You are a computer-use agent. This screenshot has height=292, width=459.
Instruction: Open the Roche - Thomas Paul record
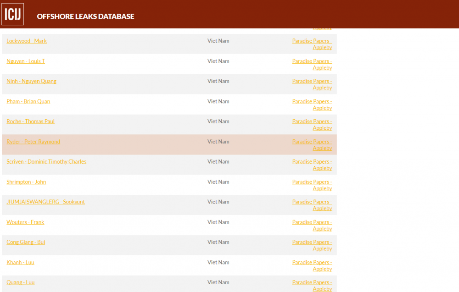click(x=30, y=121)
